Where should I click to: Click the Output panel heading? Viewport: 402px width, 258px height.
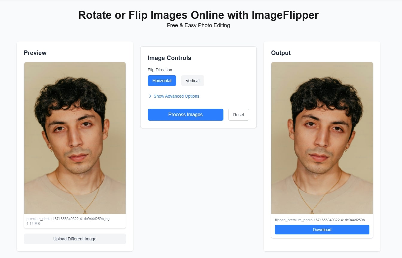click(x=281, y=53)
